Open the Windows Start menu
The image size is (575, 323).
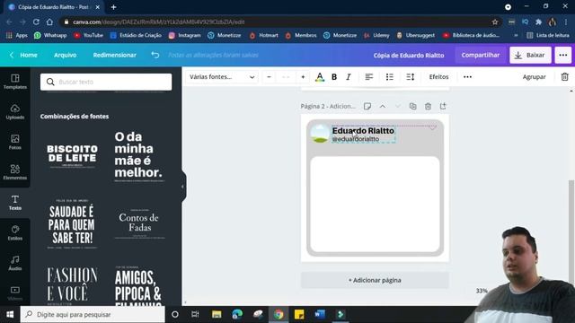[10, 314]
